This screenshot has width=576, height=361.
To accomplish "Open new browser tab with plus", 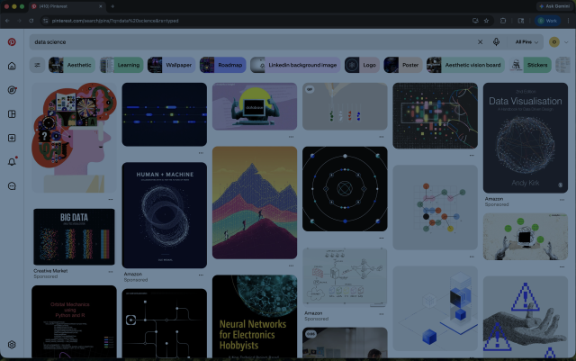I will [112, 6].
